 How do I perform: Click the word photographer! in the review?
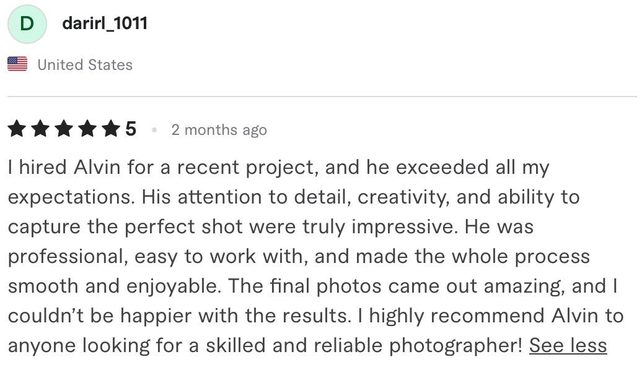tap(455, 346)
